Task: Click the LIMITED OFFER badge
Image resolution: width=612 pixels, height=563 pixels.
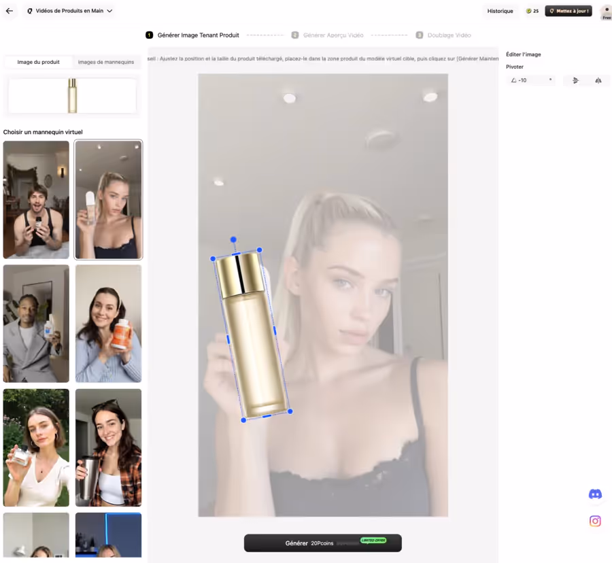Action: coord(373,541)
